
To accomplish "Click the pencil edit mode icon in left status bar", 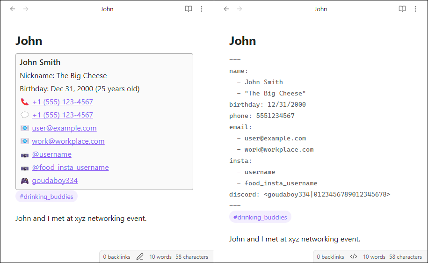I will [140, 257].
